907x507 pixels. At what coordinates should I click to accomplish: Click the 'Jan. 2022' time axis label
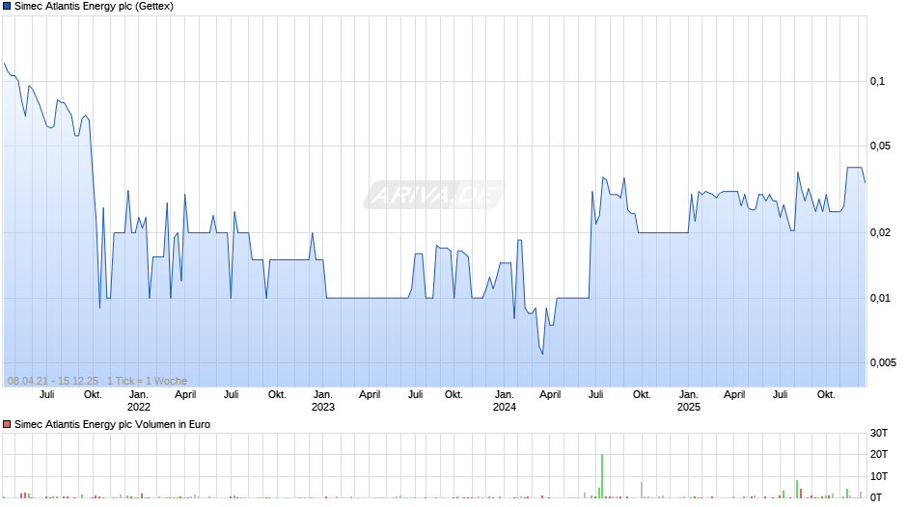[x=139, y=401]
